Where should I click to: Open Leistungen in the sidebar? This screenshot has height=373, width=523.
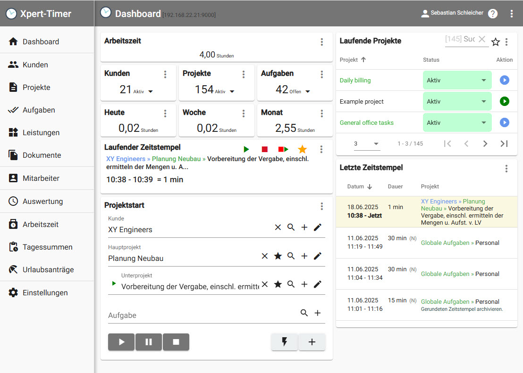[x=47, y=132]
